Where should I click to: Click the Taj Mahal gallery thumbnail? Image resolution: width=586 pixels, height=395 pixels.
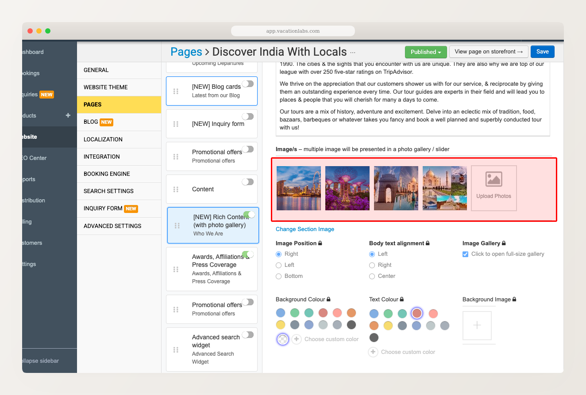444,188
